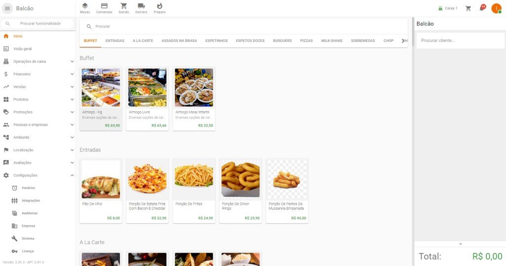506x266 pixels.
Task: Switch to the ESPETINHOS tab
Action: click(x=216, y=41)
